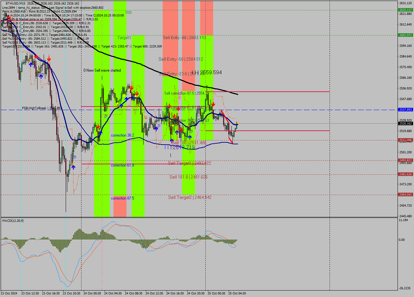Select the 2631.120 price axis value
Image resolution: width=414 pixels, height=297 pixels.
405,3
